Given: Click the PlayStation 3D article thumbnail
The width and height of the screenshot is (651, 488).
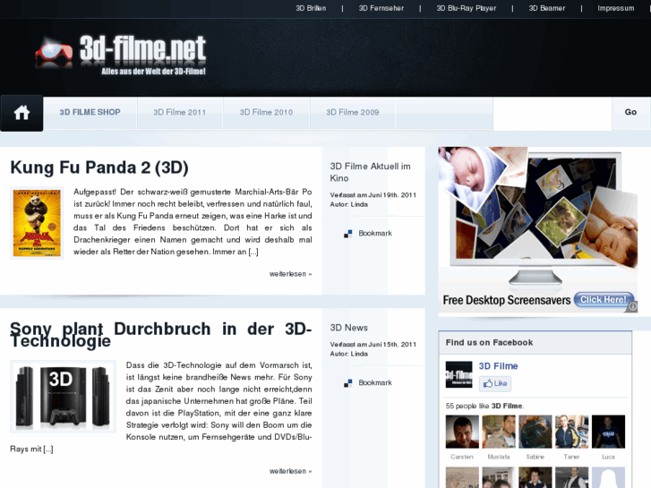Looking at the screenshot, I should pos(63,397).
